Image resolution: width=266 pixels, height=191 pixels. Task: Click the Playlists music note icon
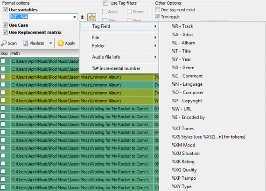click(x=26, y=43)
